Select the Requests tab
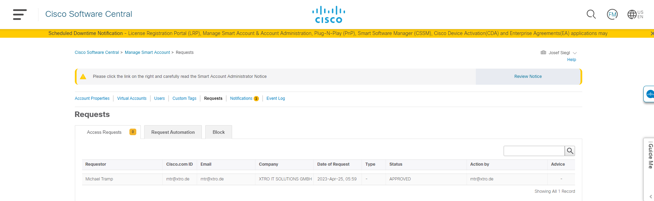 [x=213, y=98]
